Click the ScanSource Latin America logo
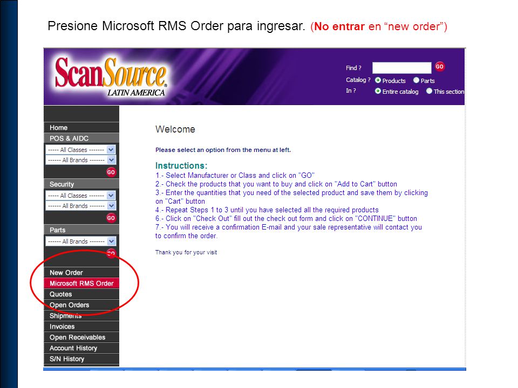Viewport: 518px width, 388px height. point(111,77)
